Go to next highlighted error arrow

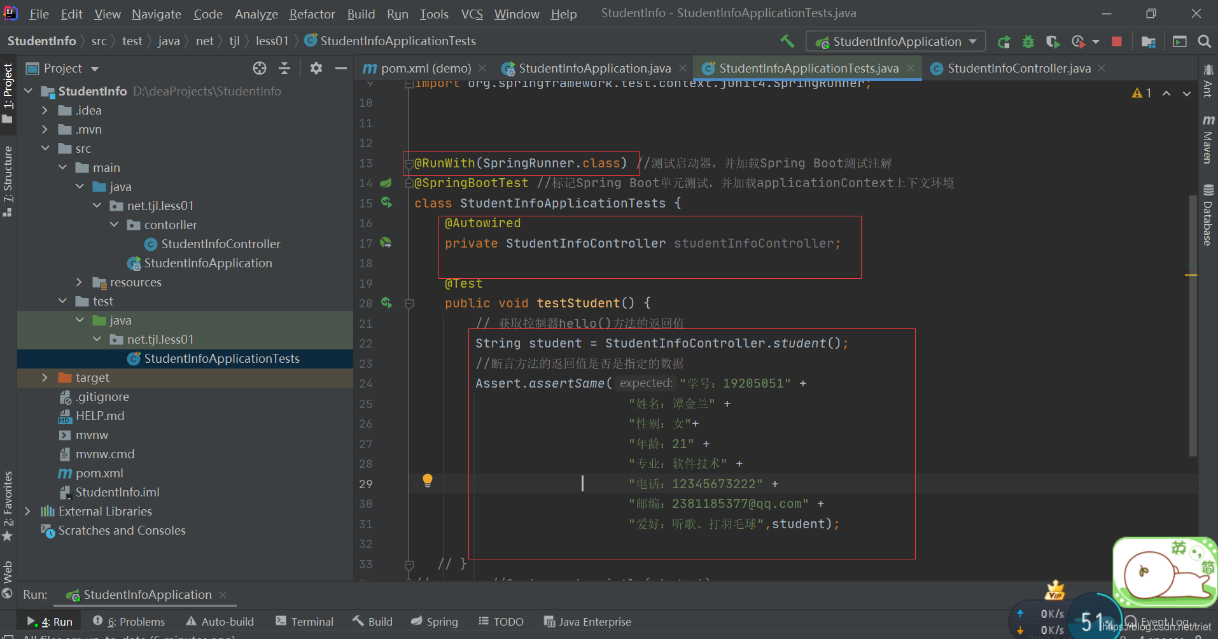click(1187, 93)
